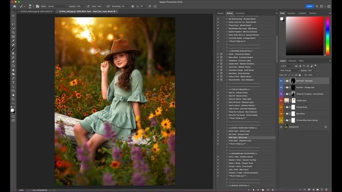Click the begin recording action button
The height and width of the screenshot is (192, 342).
click(253, 190)
